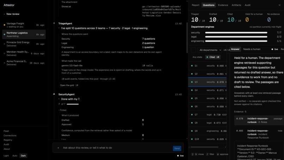Open Fleet in sidebar
284x160 pixels.
click(6, 131)
